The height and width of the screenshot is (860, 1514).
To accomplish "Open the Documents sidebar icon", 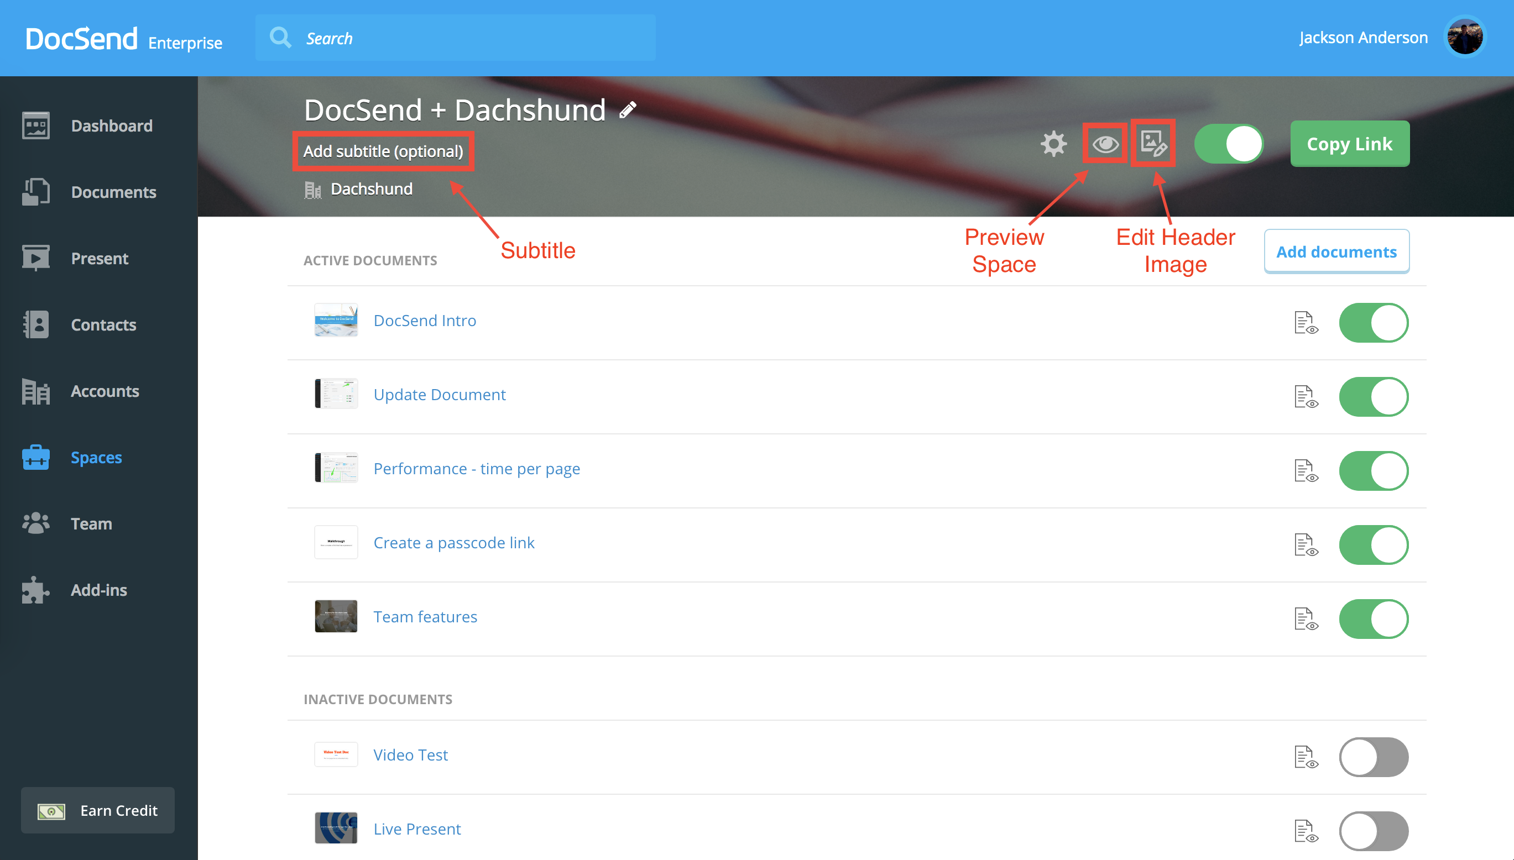I will (35, 192).
